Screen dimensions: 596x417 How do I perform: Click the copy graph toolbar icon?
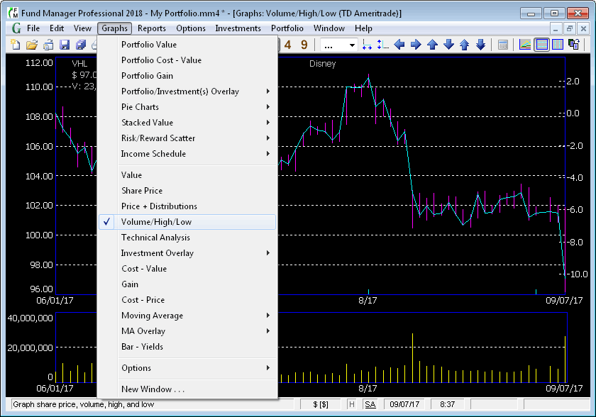573,45
